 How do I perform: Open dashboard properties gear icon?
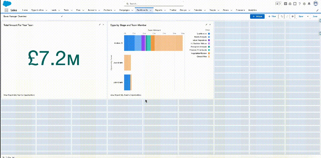pos(293,16)
